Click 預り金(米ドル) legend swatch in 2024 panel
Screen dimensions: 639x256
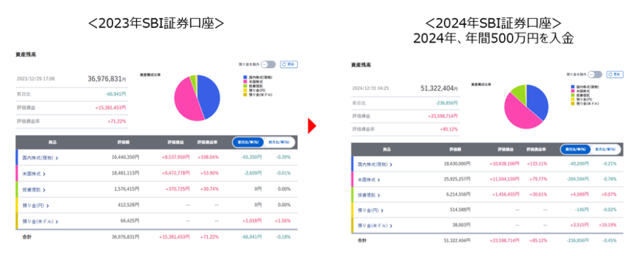point(572,104)
